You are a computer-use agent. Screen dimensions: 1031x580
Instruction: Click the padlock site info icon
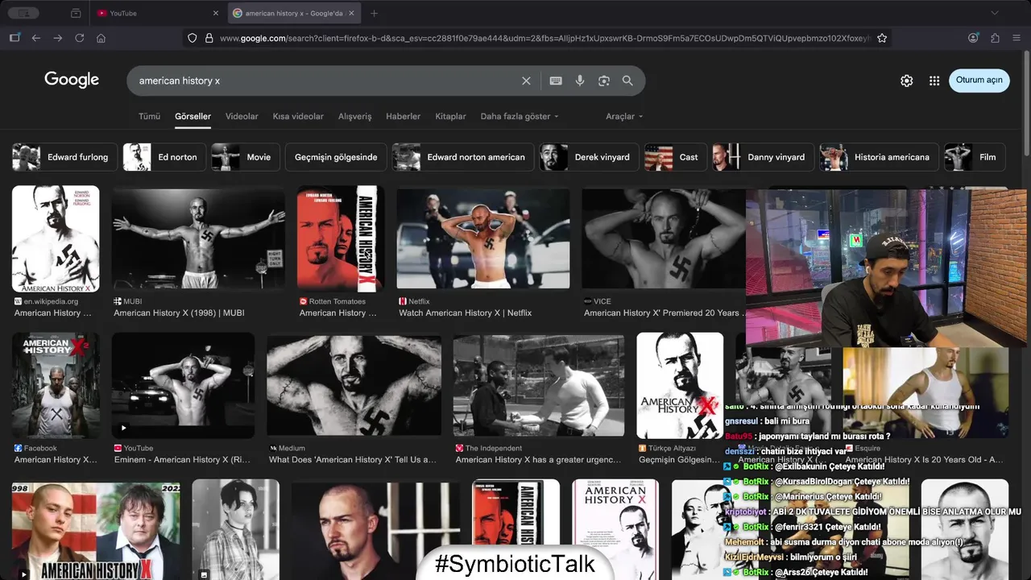209,38
